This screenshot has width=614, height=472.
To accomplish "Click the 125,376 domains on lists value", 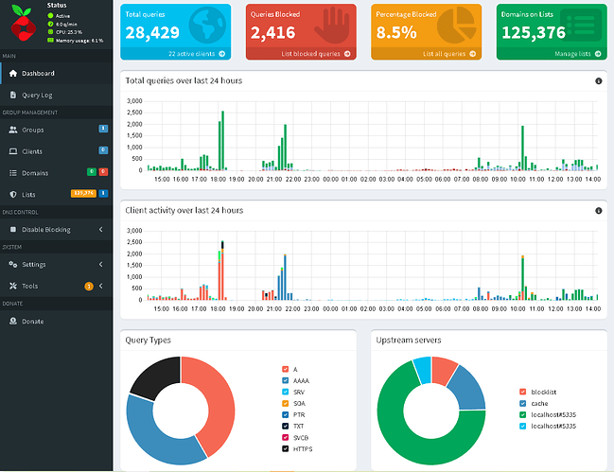I will click(x=534, y=32).
